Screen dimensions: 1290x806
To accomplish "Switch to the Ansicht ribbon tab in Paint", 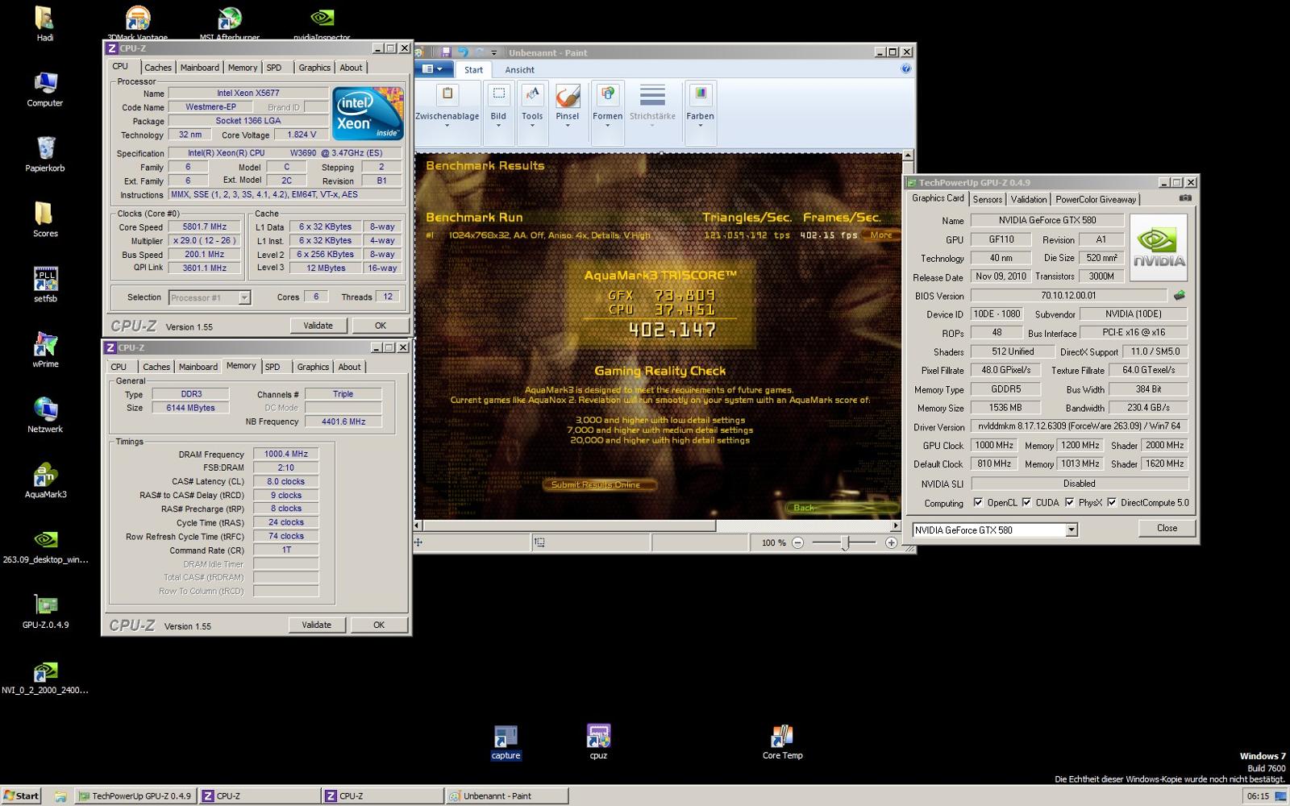I will [520, 70].
